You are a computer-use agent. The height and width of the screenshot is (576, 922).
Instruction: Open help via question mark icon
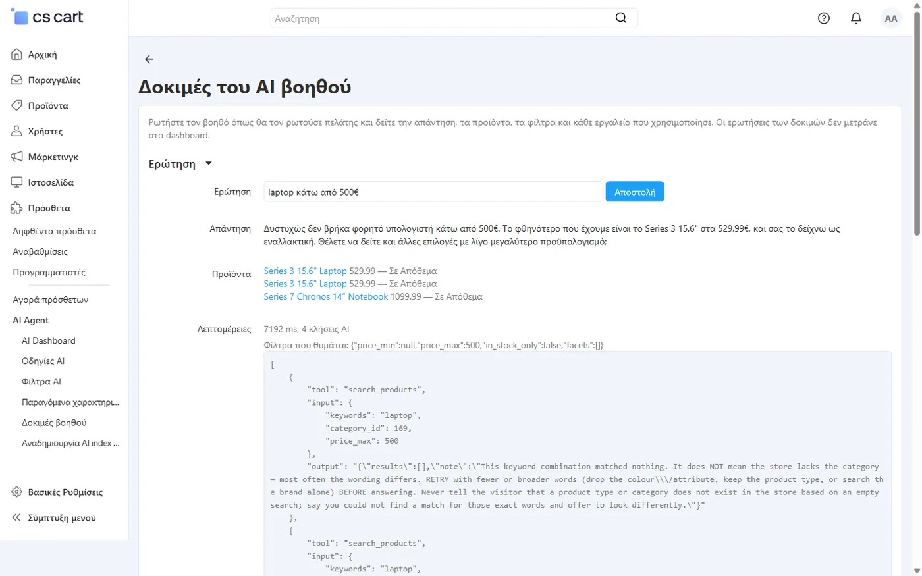pos(824,18)
